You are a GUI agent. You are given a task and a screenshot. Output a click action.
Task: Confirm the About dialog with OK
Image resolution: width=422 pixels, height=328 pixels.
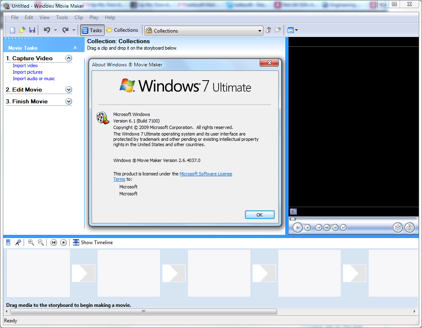click(260, 215)
